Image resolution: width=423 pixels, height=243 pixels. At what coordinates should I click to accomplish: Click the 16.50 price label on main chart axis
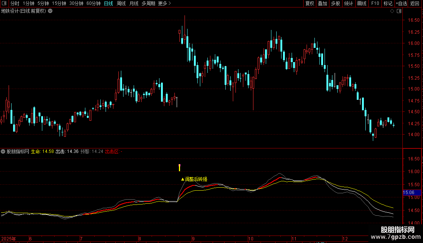(414, 20)
